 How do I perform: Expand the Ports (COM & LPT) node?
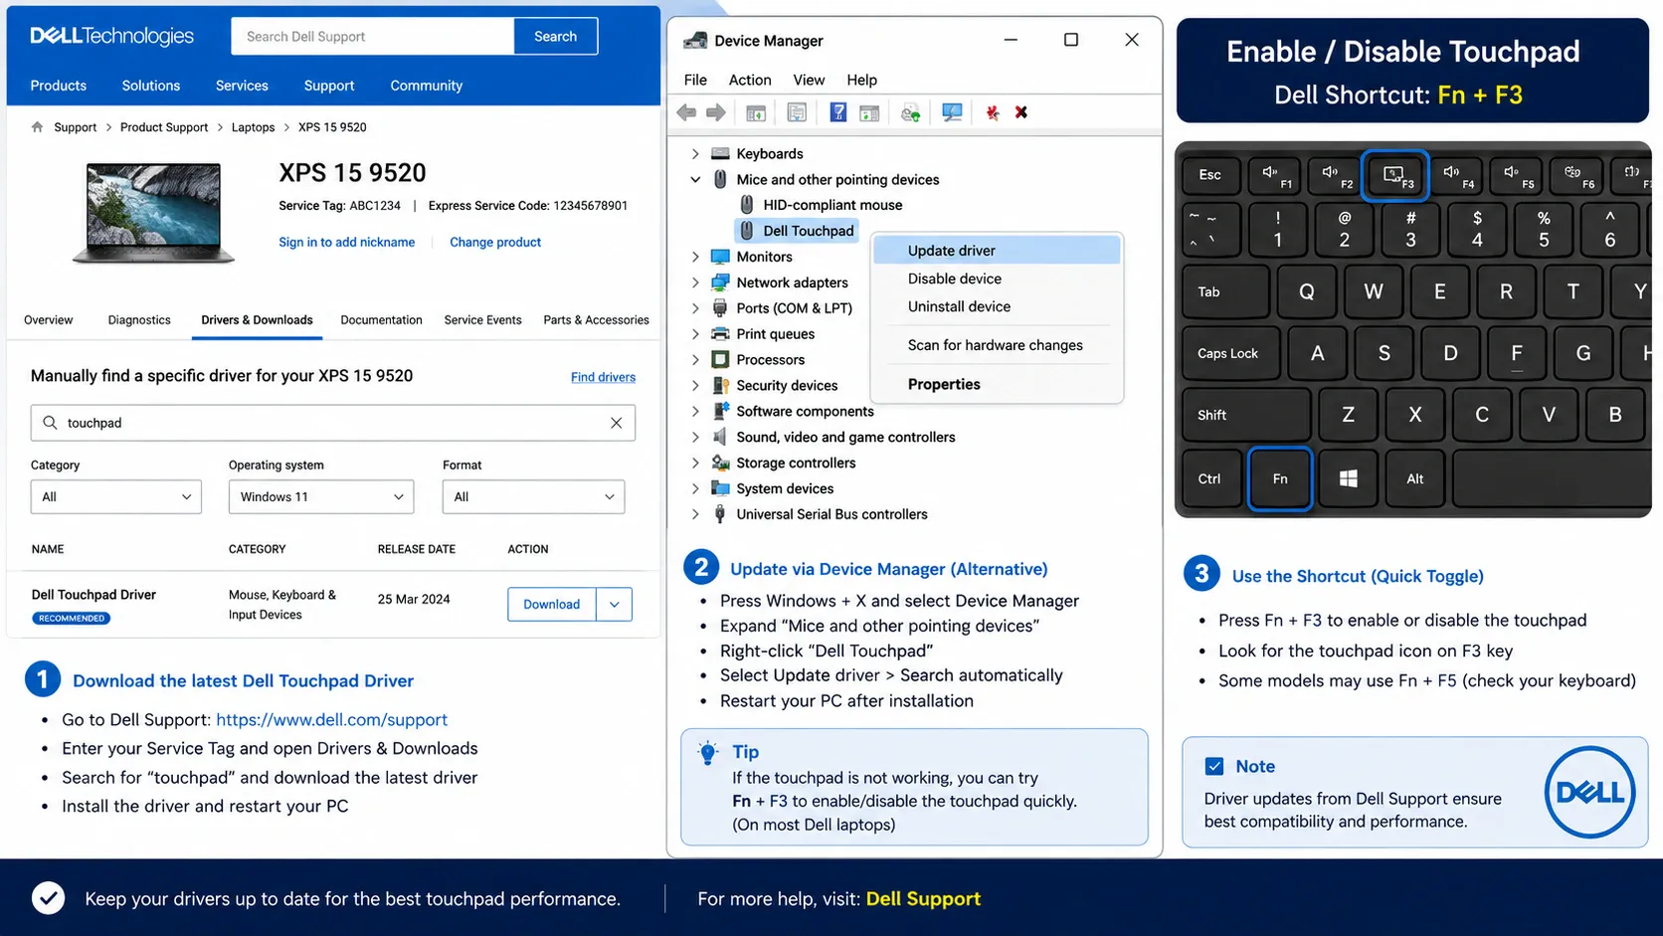pos(695,308)
